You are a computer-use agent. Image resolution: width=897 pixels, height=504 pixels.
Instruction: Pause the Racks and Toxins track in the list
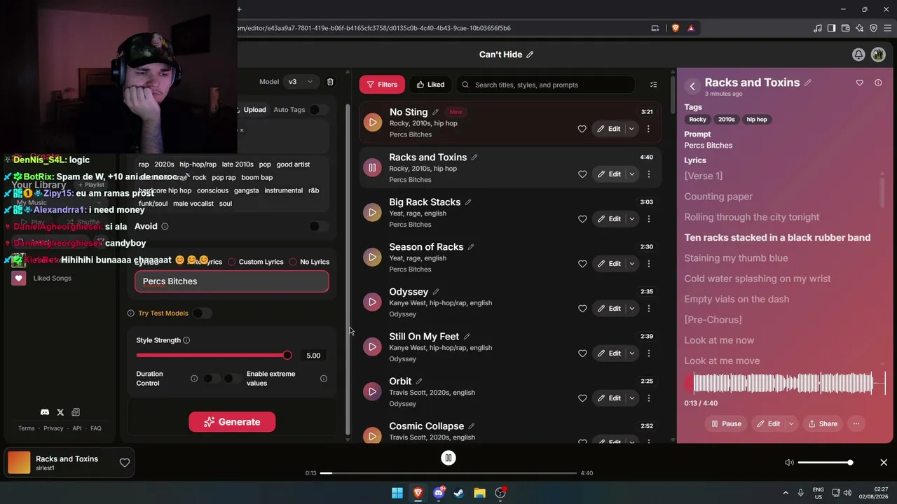(372, 167)
